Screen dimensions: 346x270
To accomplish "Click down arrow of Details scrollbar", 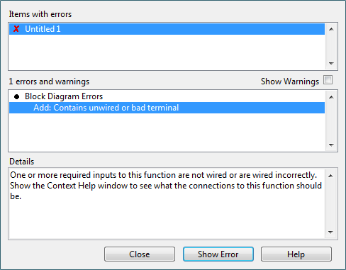I will tap(331, 232).
